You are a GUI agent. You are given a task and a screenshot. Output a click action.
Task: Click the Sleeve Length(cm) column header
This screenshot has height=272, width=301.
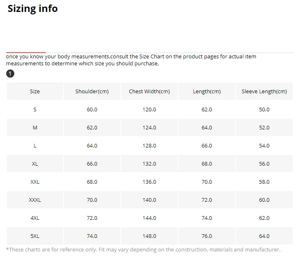click(x=264, y=91)
